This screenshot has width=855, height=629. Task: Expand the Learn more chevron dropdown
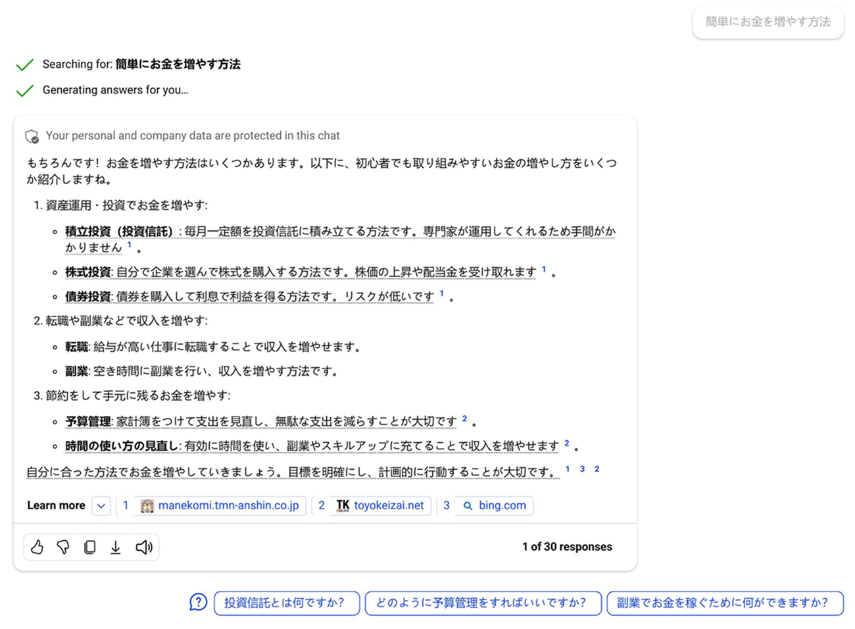(101, 505)
